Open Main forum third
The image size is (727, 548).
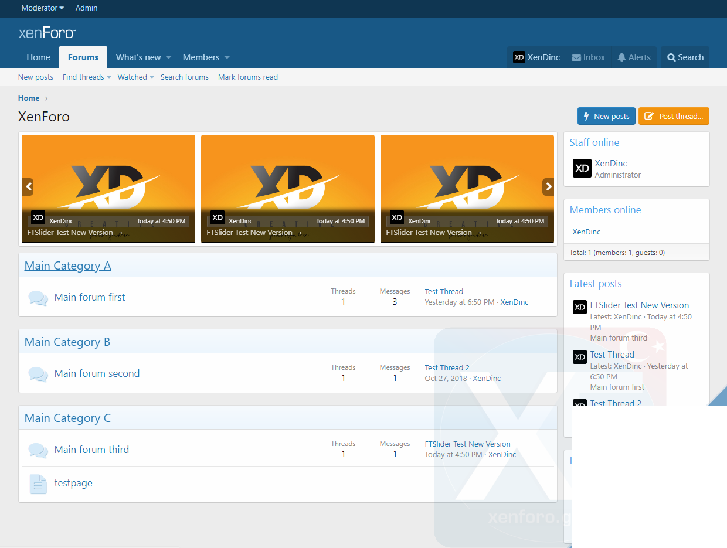[x=91, y=450]
